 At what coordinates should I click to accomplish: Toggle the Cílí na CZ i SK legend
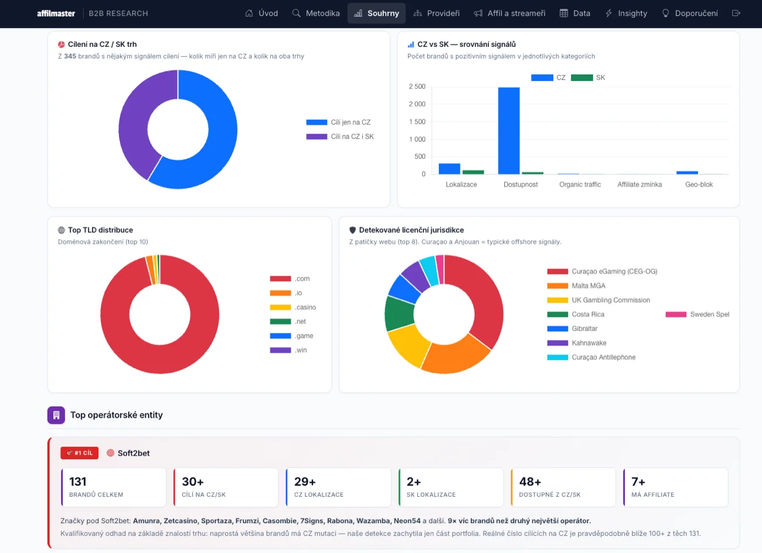click(340, 137)
